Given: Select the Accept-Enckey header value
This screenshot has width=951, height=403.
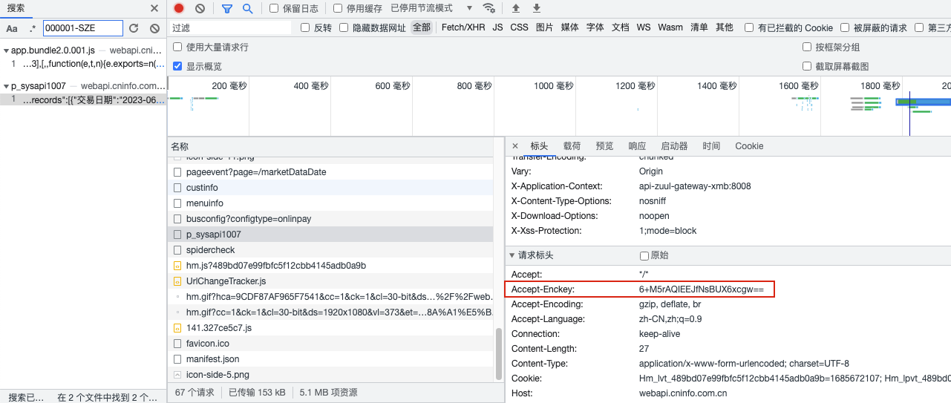Looking at the screenshot, I should tap(701, 289).
